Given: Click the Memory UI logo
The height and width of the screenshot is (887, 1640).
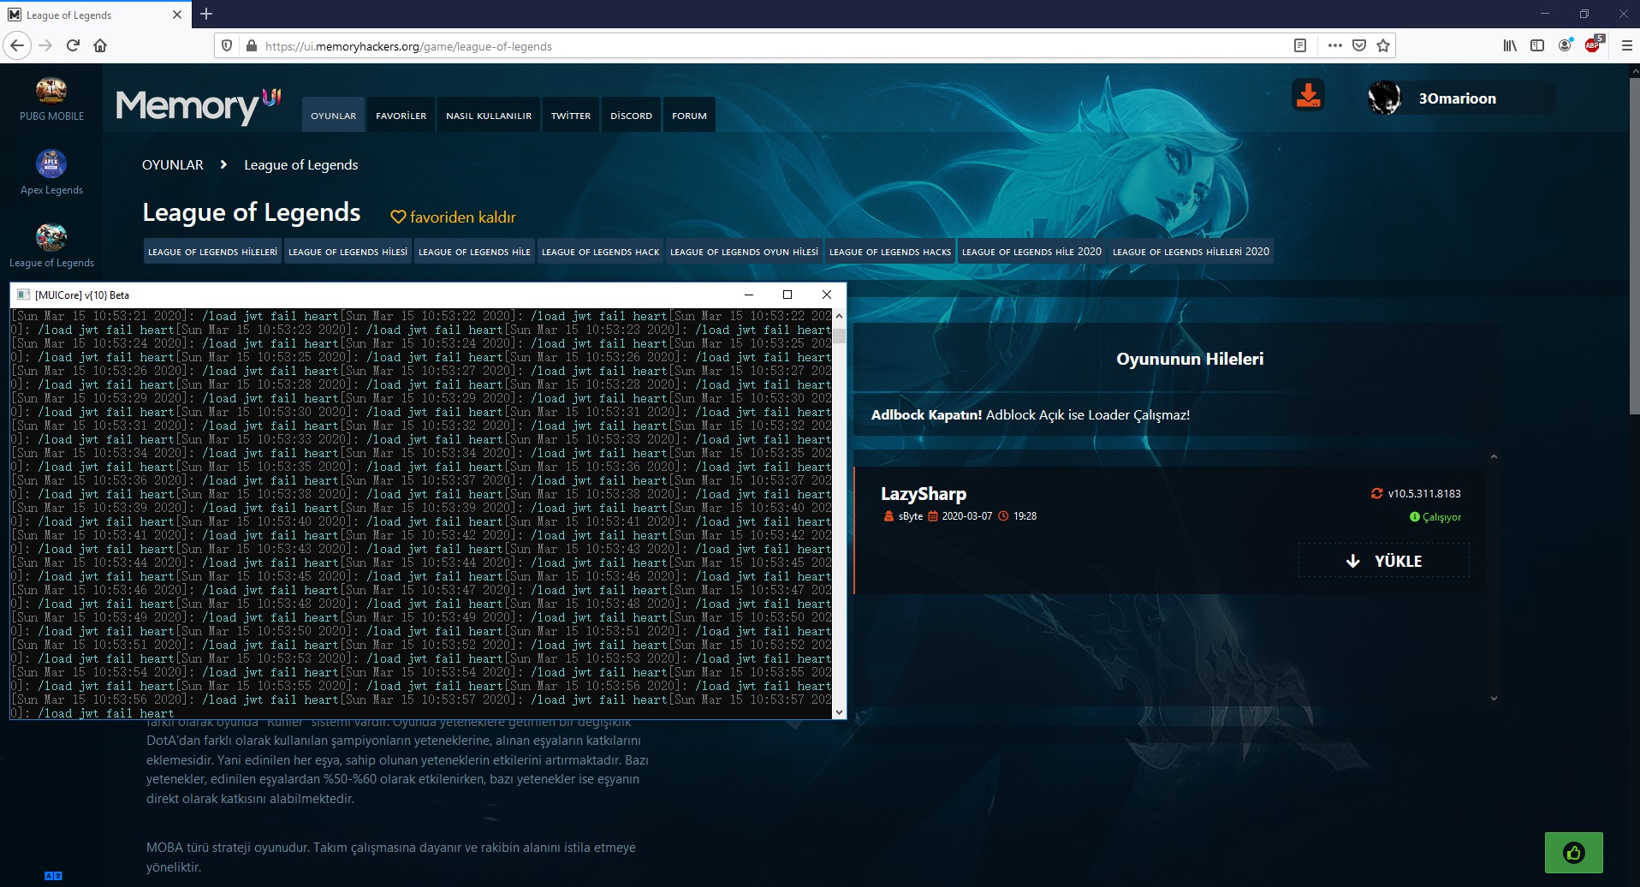Looking at the screenshot, I should coord(199,106).
